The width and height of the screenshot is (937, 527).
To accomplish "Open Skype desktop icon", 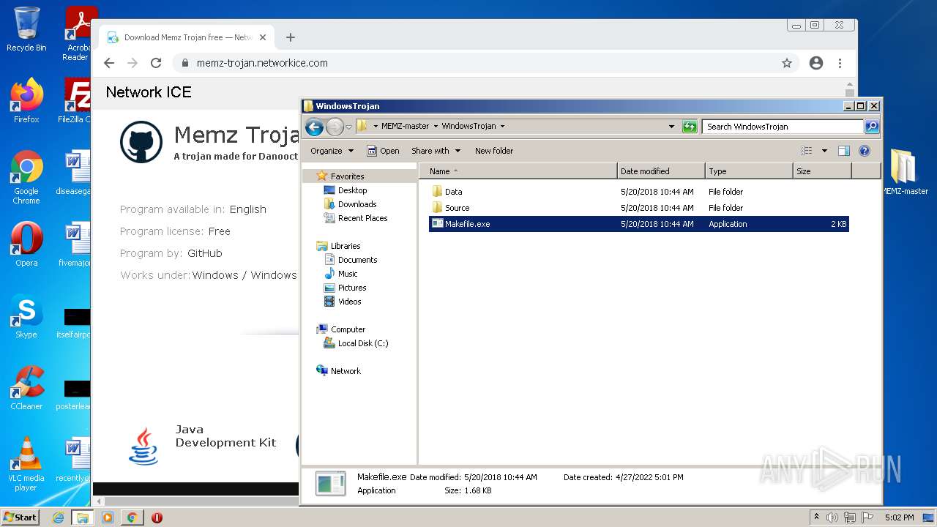I will (x=26, y=316).
